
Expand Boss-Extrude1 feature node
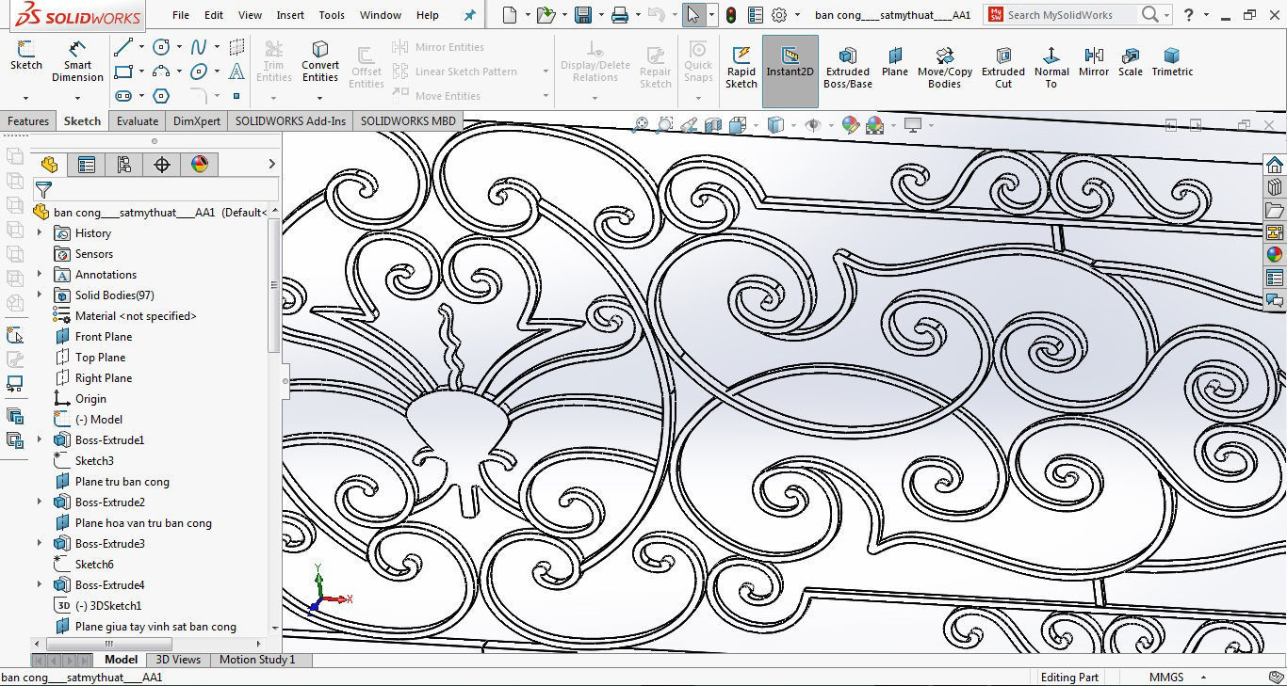(40, 440)
